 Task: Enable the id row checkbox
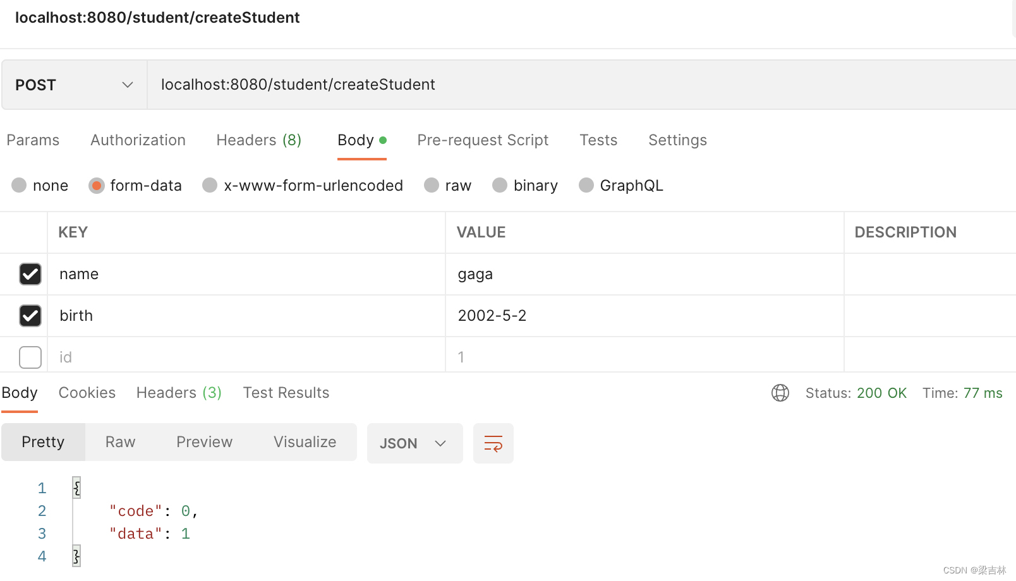[30, 357]
